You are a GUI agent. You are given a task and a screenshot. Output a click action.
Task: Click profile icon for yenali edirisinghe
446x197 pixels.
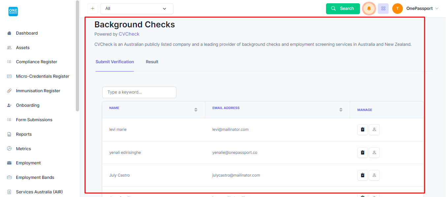coord(374,153)
